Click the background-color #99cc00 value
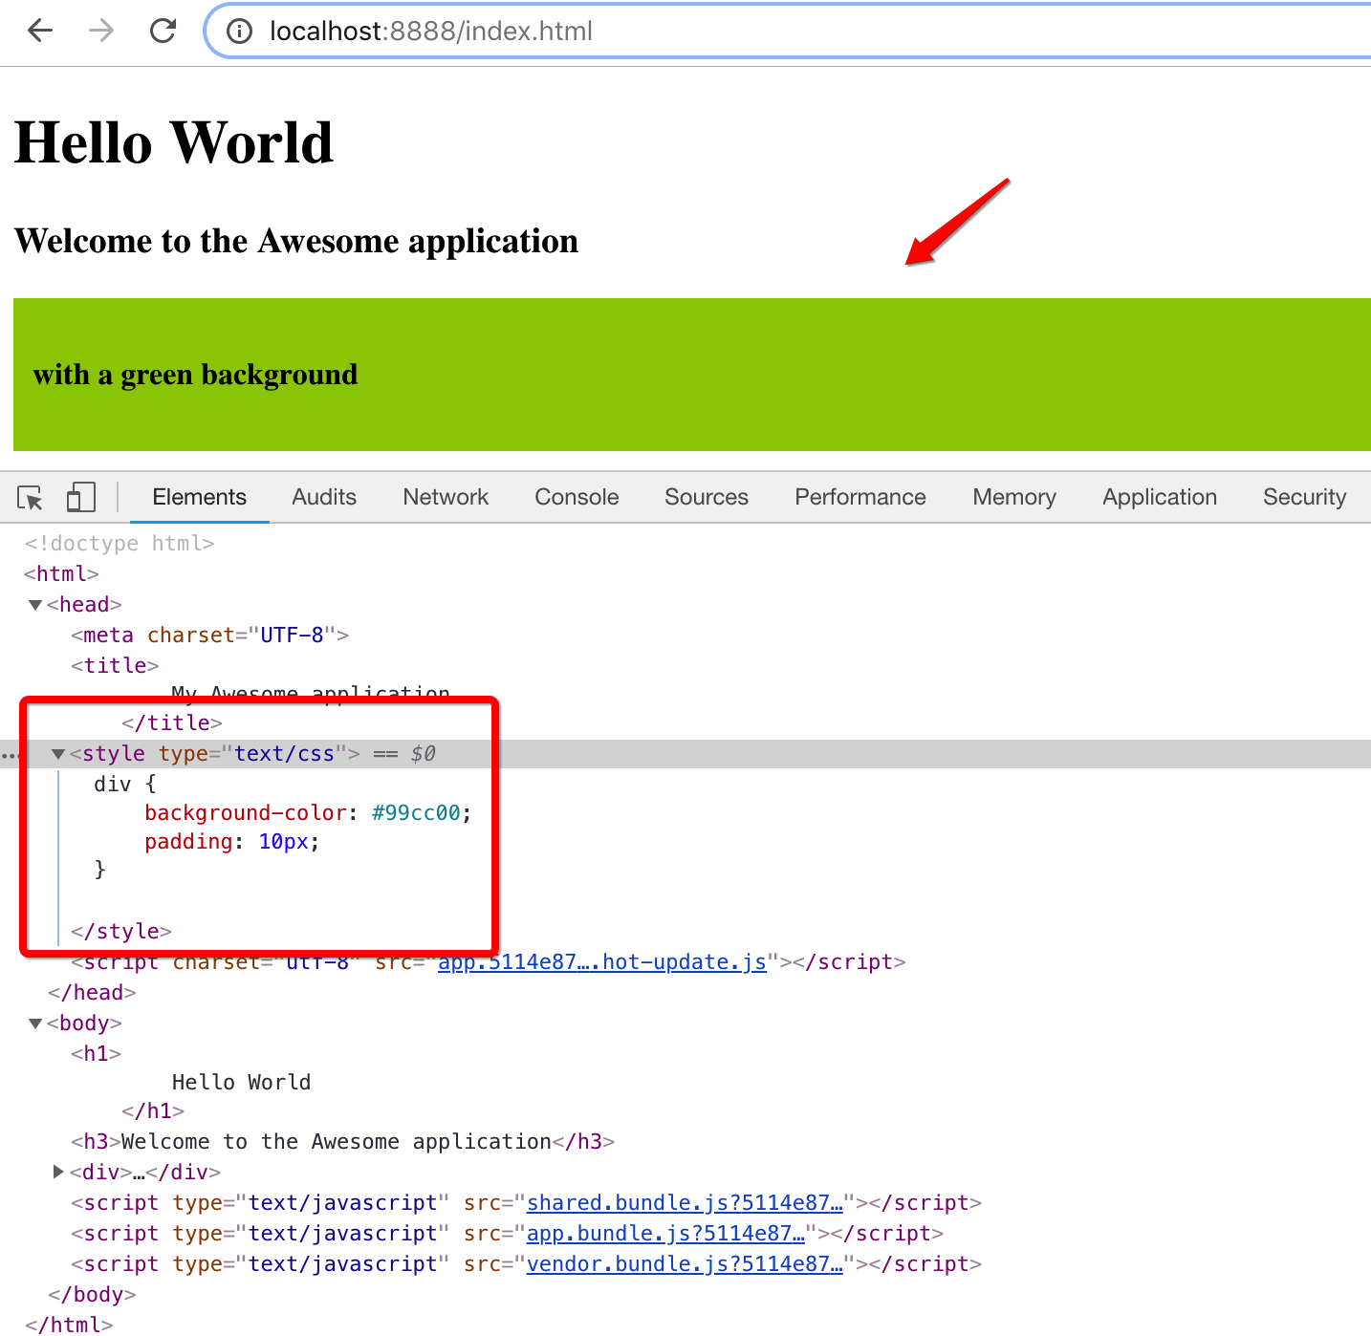The height and width of the screenshot is (1336, 1371). click(x=416, y=812)
